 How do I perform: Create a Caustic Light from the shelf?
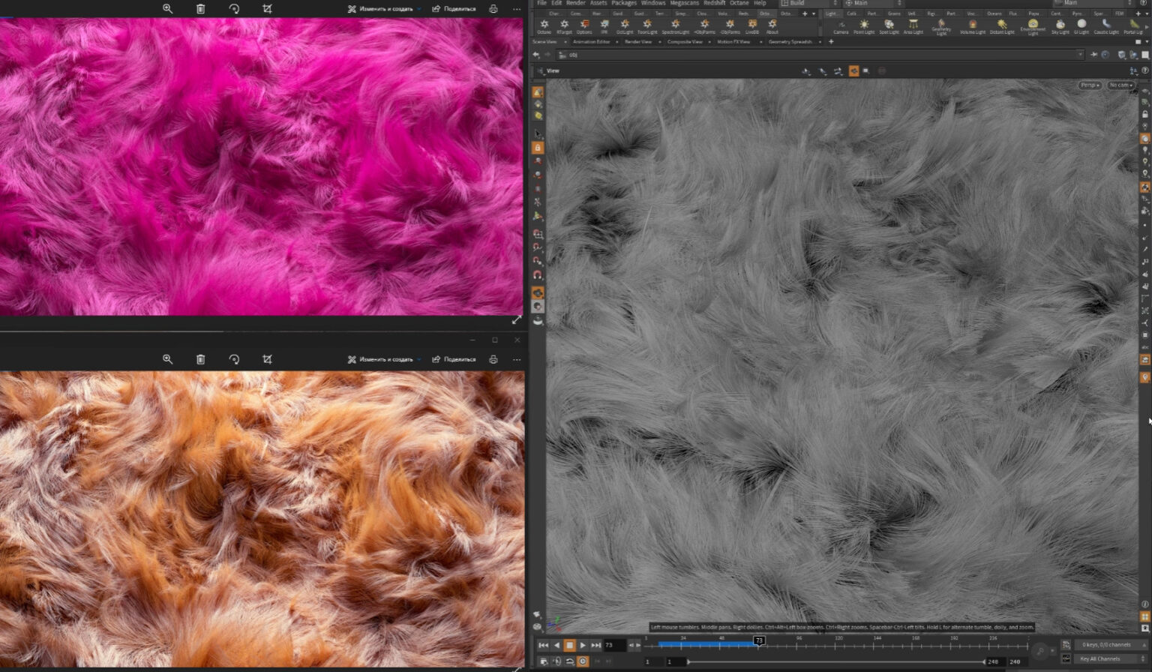click(1106, 27)
